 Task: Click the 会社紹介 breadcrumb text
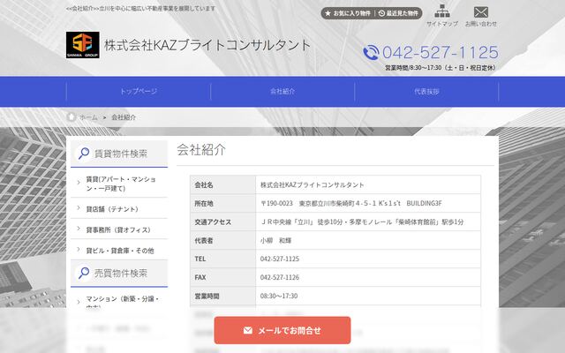click(124, 117)
